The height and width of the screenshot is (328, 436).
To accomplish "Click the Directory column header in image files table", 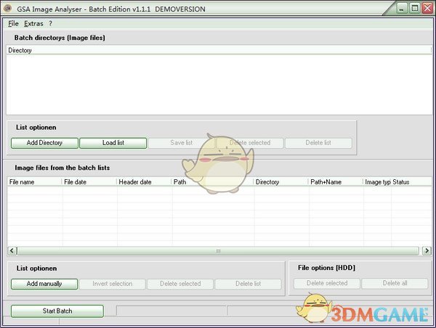I will click(280, 182).
